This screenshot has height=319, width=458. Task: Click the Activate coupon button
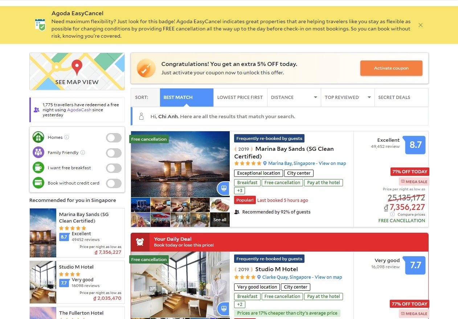coord(391,68)
